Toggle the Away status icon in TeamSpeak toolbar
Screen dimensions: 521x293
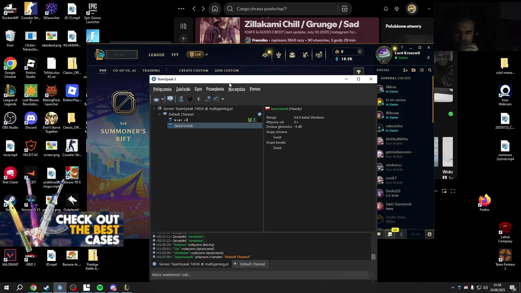(x=190, y=99)
